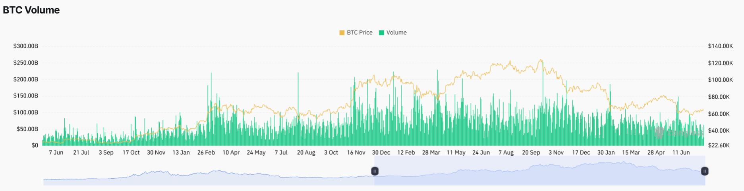Click the 30 Nov date label

156,153
